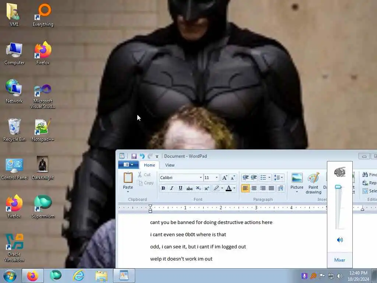Viewport: 377px width, 283px height.
Task: Toggle Subscript formatting
Action: tap(198, 188)
